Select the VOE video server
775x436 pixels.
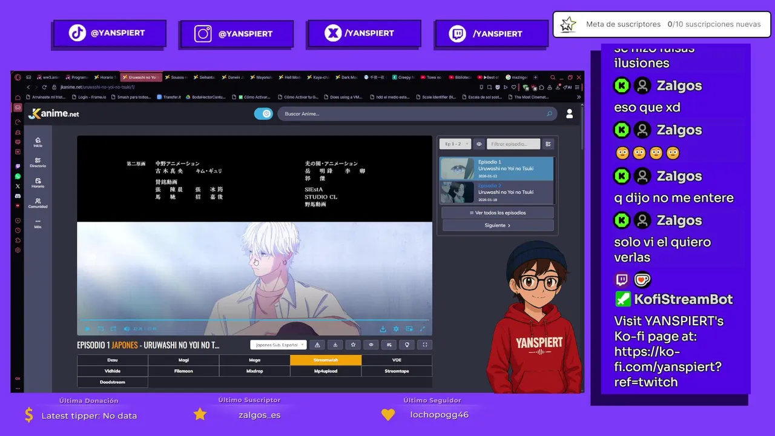(x=397, y=360)
